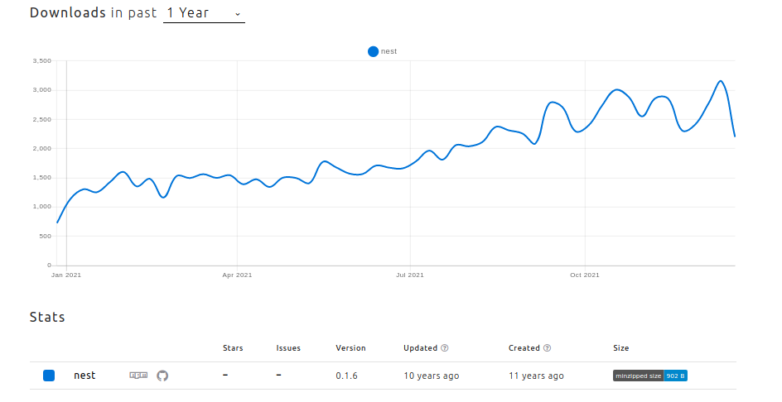Click the Version column header
782x402 pixels.
[350, 348]
